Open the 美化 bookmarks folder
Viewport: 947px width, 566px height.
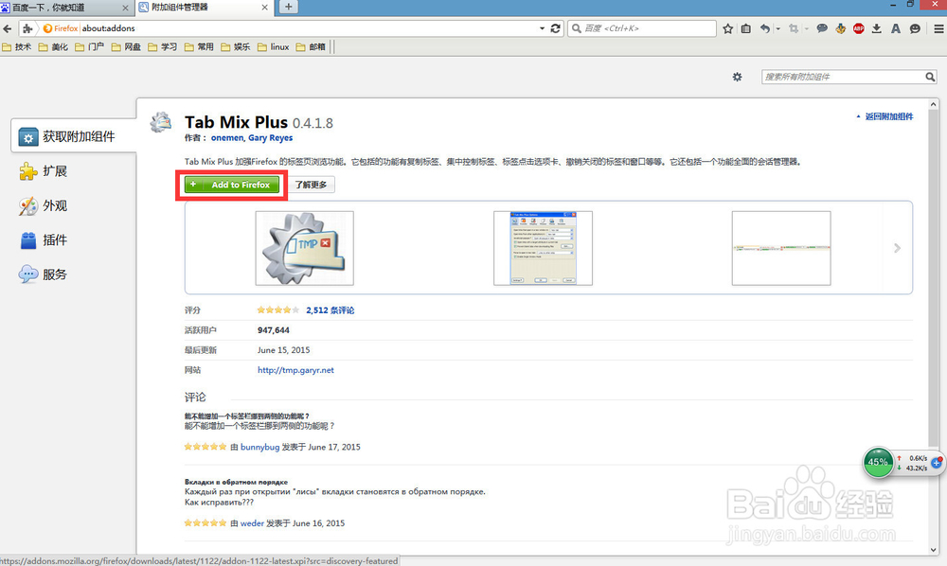[53, 47]
